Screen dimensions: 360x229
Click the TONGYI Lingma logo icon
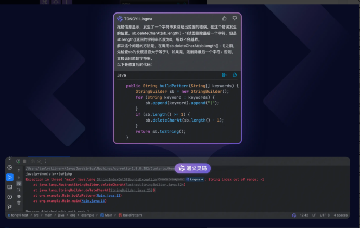pyautogui.click(x=120, y=19)
